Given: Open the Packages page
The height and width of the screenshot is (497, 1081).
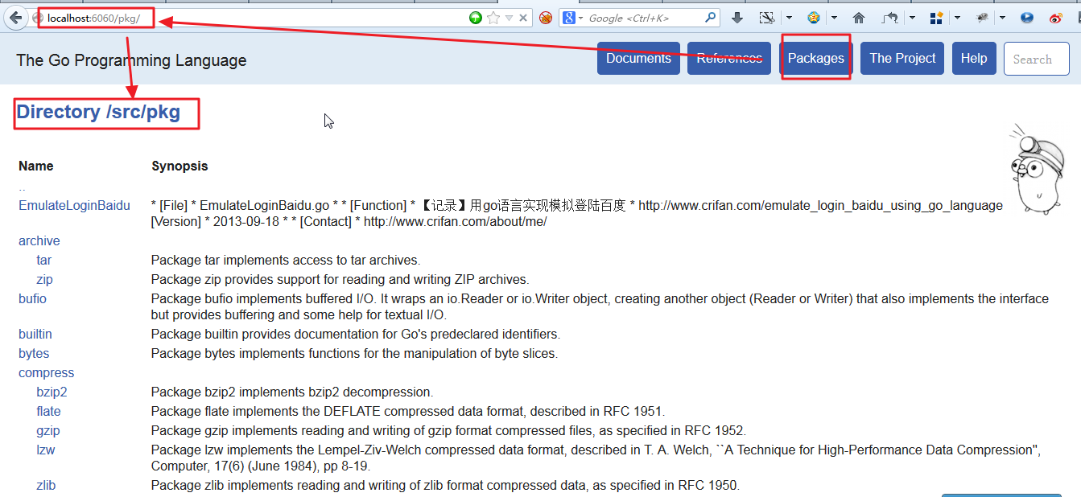Looking at the screenshot, I should (816, 59).
